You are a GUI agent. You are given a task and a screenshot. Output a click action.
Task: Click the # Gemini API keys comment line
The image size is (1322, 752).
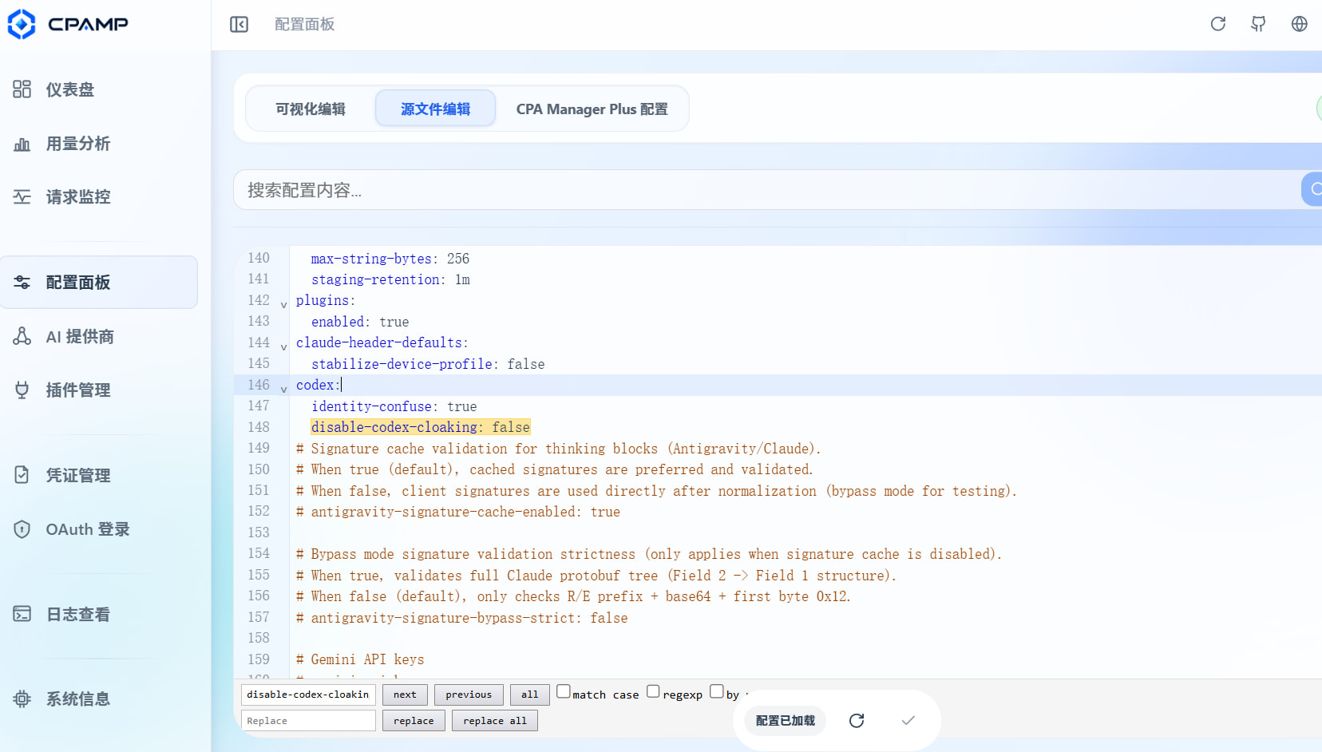pyautogui.click(x=360, y=659)
